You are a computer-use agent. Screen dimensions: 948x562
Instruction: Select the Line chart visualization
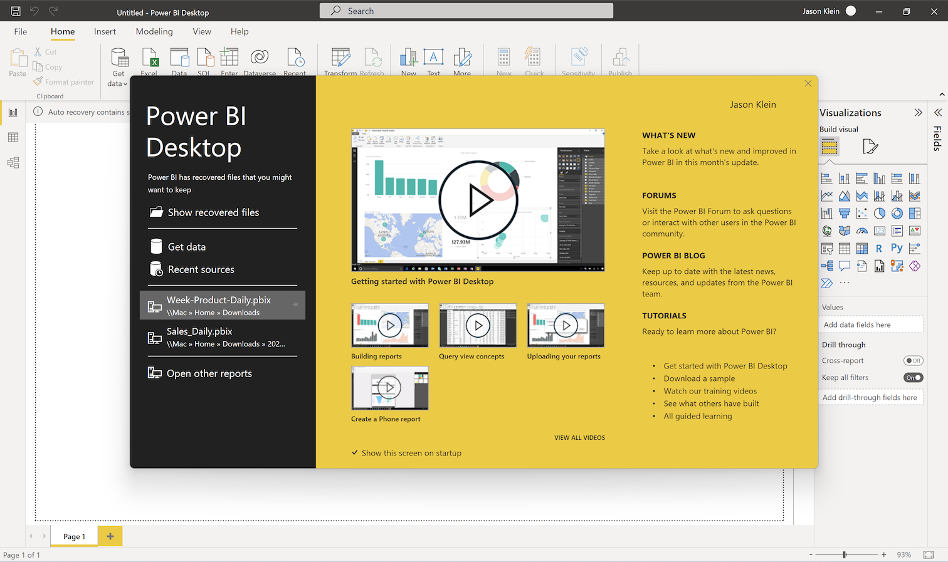(827, 196)
